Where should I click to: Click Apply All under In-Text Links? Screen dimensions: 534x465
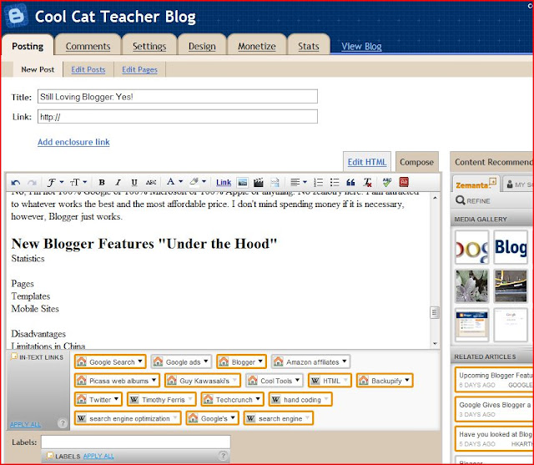[x=25, y=424]
